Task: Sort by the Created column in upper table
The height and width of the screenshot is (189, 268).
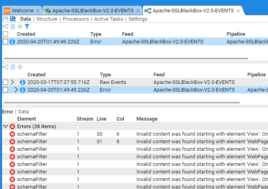Action: coord(26,34)
